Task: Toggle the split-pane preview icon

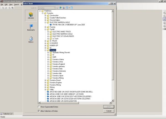Action: 72,8
